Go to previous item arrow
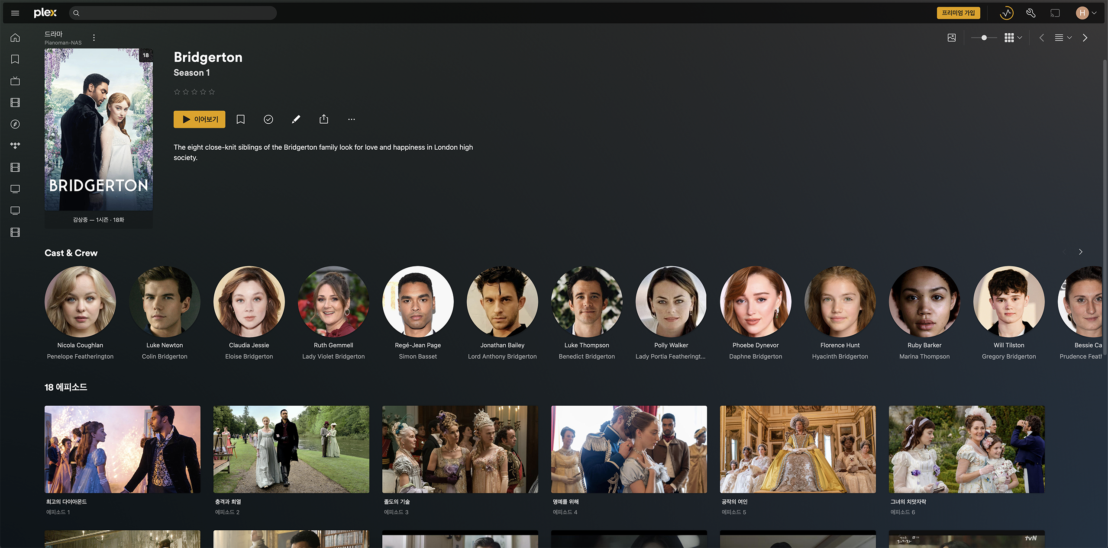Image resolution: width=1108 pixels, height=548 pixels. [1042, 38]
